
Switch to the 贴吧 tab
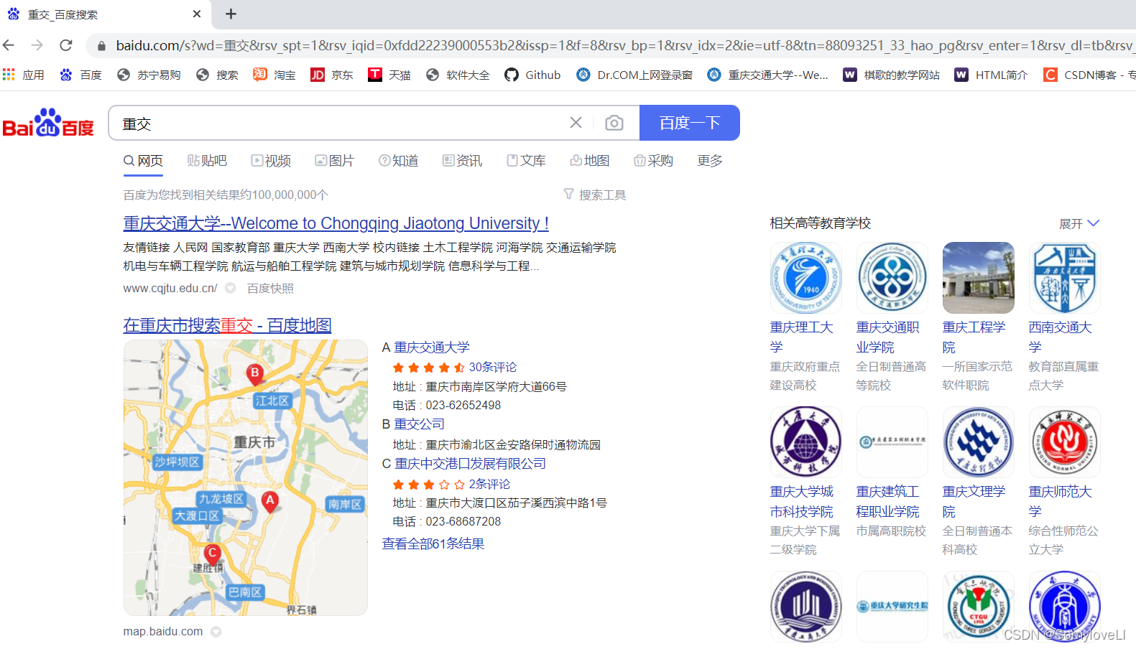(x=207, y=161)
